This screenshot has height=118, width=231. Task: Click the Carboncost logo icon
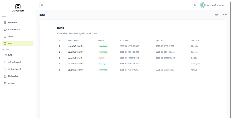18,6
